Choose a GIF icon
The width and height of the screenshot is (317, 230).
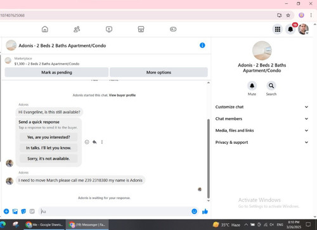coord(32,211)
